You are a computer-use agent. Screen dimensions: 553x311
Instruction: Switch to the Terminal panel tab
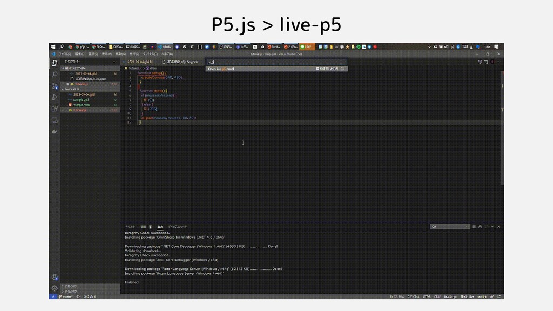pos(130,227)
